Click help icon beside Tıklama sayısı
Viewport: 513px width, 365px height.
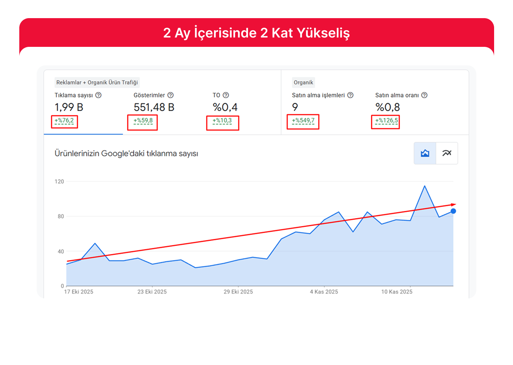[x=98, y=95]
